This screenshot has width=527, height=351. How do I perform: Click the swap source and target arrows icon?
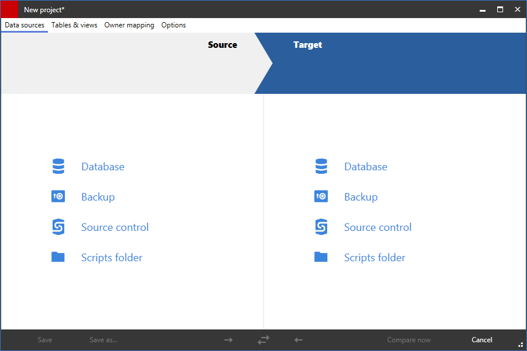[263, 339]
